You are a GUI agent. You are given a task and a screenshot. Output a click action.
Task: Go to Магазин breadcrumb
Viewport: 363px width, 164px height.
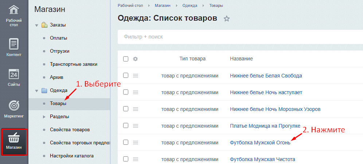tap(163, 5)
